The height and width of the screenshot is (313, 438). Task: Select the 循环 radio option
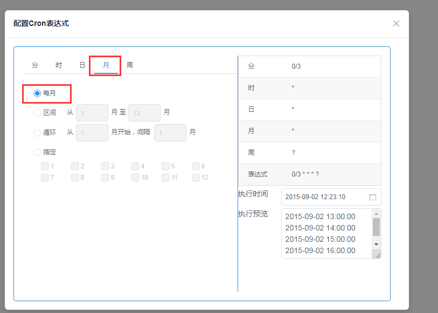tap(37, 132)
